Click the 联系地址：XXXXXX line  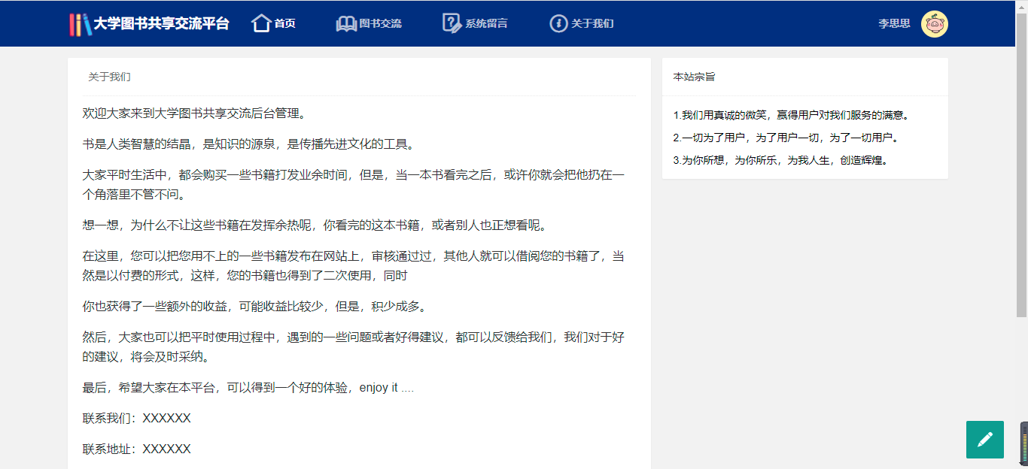point(136,449)
